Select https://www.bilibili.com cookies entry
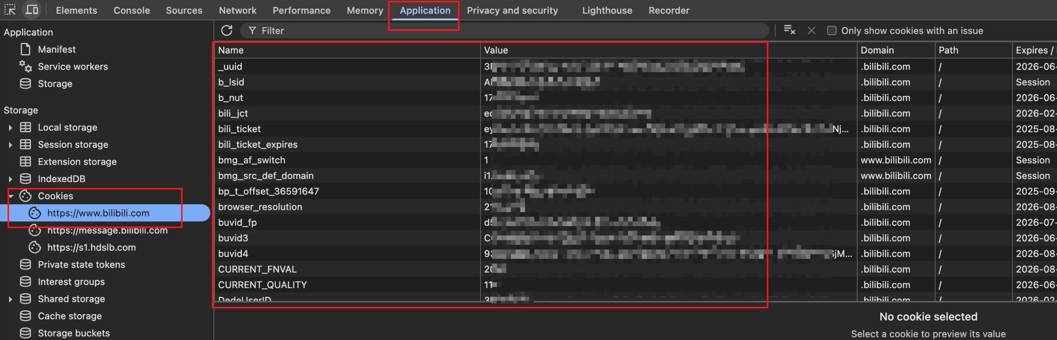This screenshot has height=340, width=1057. 105,213
